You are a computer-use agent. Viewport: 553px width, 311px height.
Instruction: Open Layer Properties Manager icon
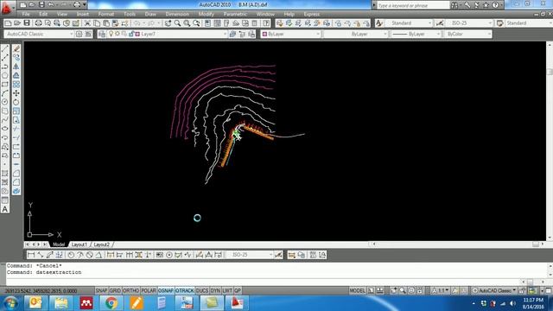[102, 34]
